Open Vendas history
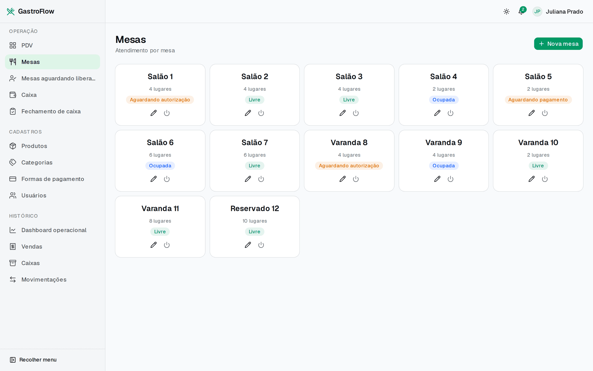The width and height of the screenshot is (593, 371). point(52,246)
